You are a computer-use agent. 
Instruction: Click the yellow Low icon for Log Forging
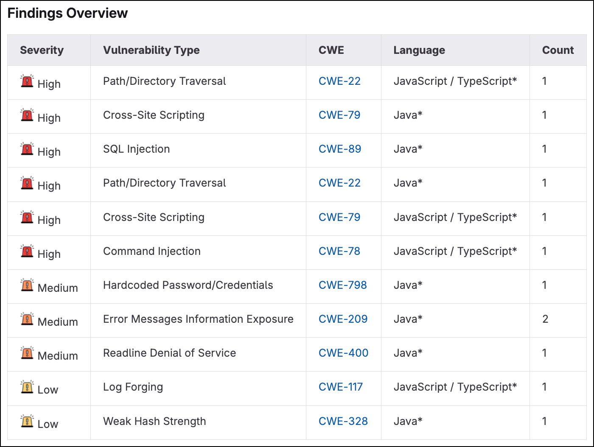tap(27, 387)
